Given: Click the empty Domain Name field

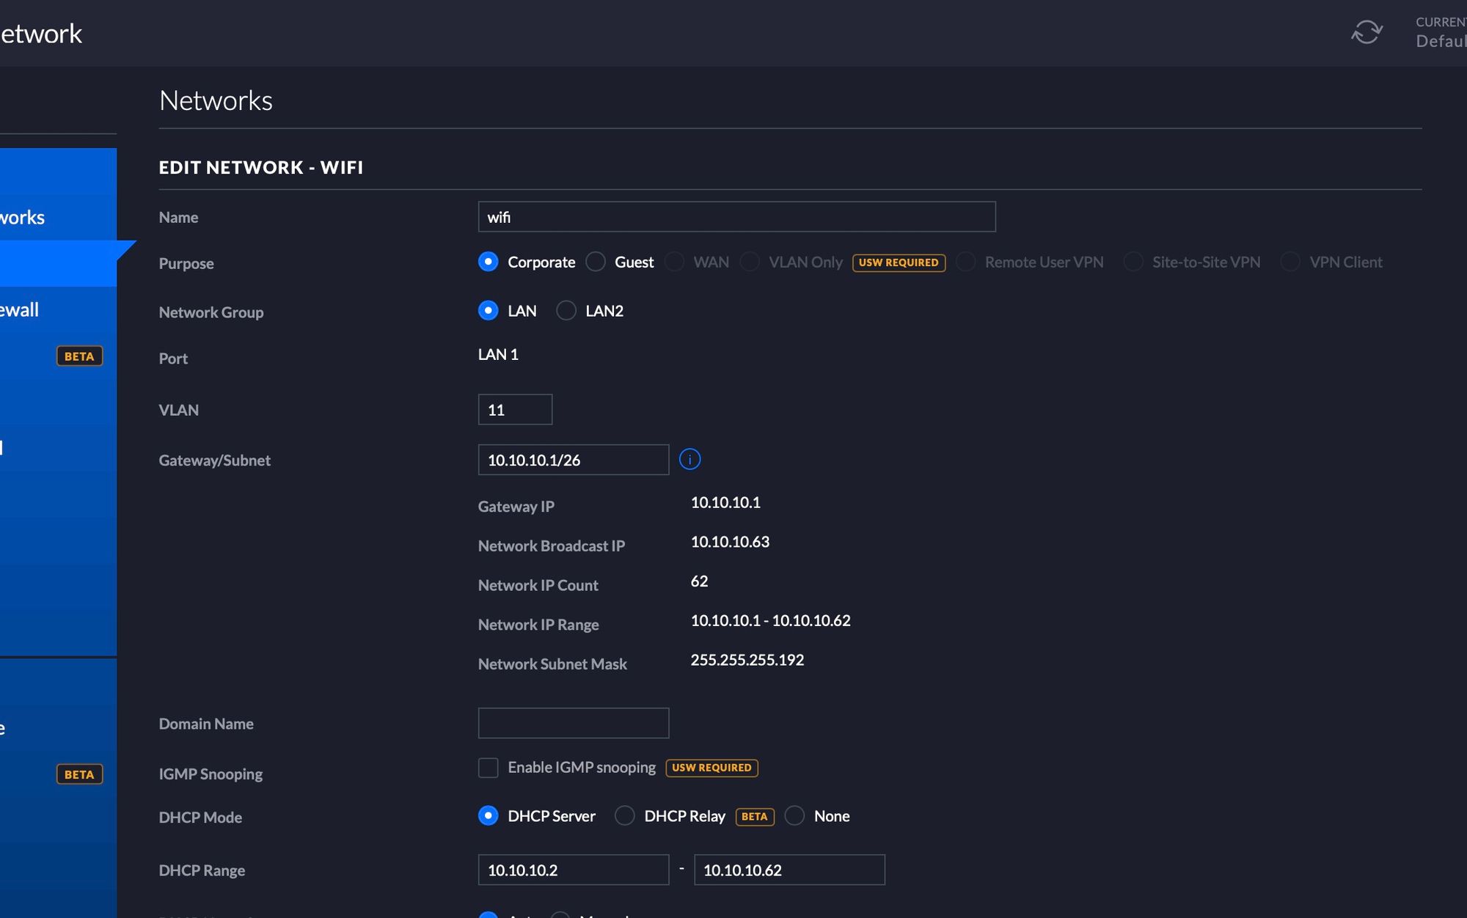Looking at the screenshot, I should 573,723.
